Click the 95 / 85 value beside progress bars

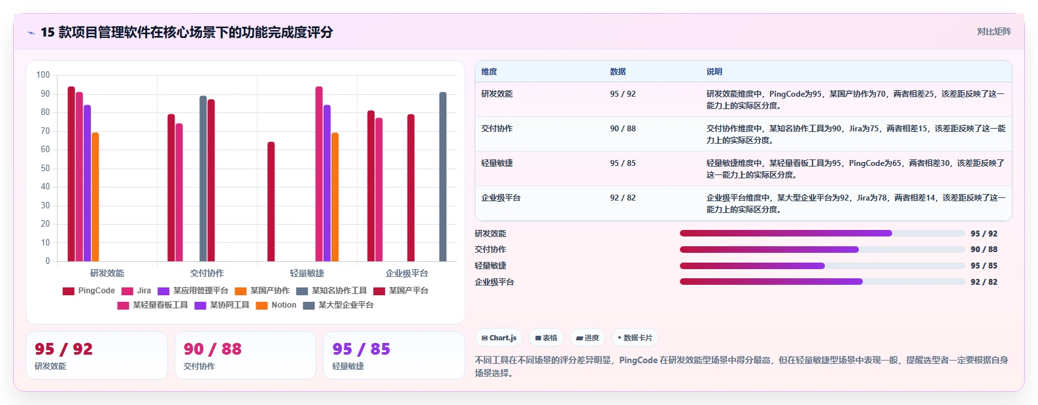[984, 266]
